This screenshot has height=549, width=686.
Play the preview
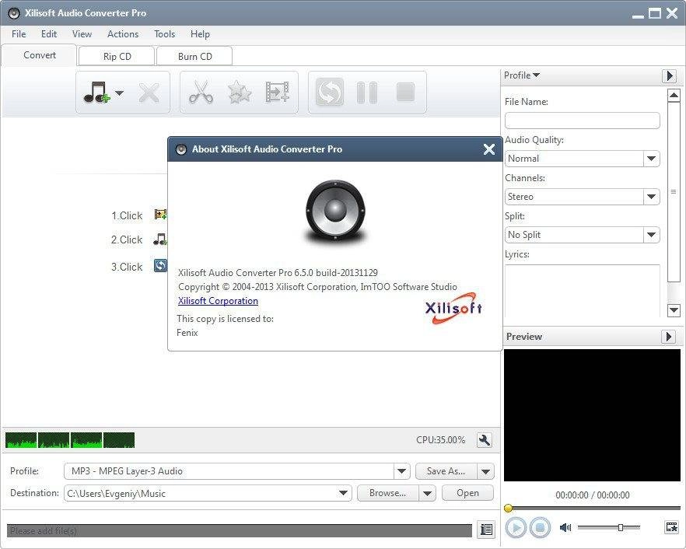516,527
